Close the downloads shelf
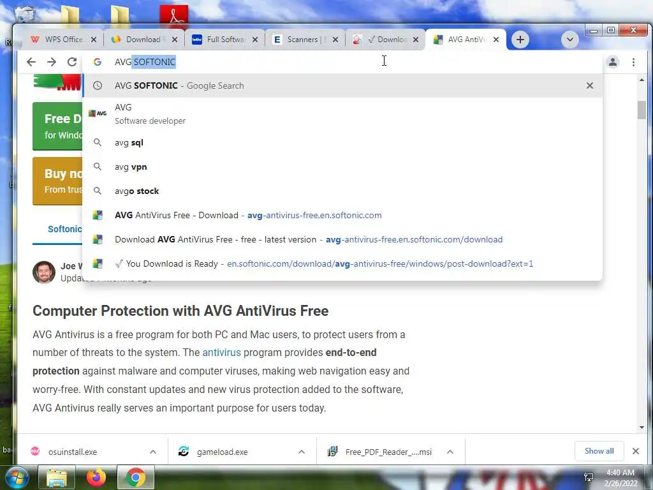The image size is (653, 490). (x=636, y=451)
